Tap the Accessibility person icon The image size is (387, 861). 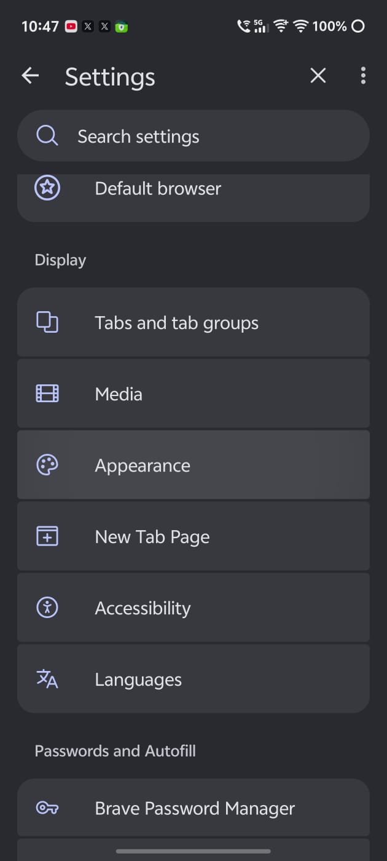coord(47,608)
